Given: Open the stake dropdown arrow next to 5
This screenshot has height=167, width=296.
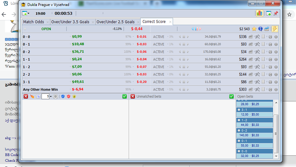Looking at the screenshot, I should click(51, 97).
